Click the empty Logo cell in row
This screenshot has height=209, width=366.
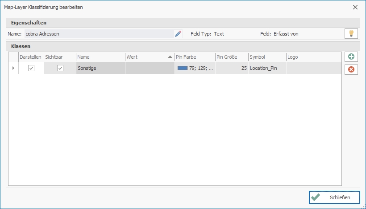(313, 68)
